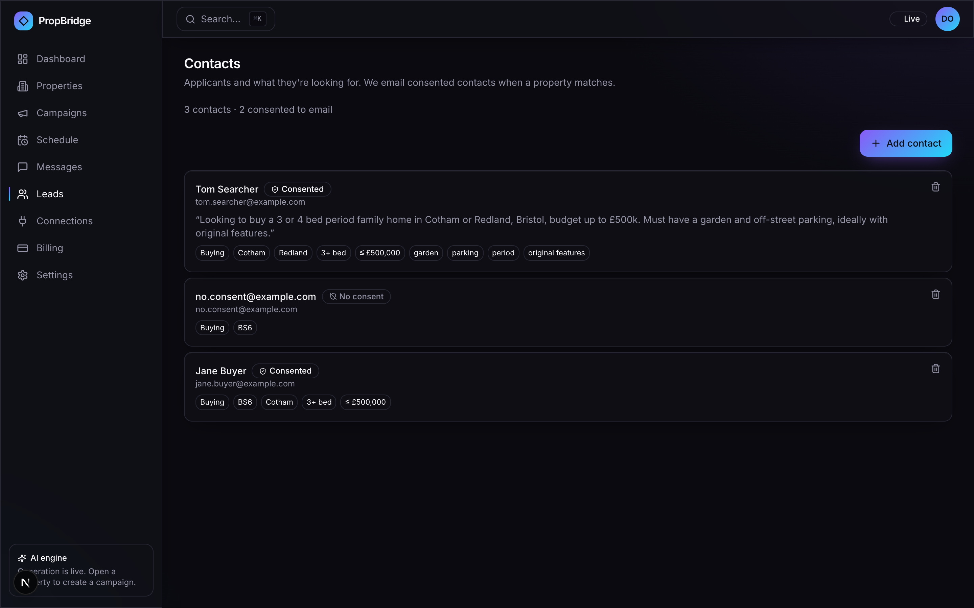Open the DO user avatar
Viewport: 974px width, 608px height.
tap(947, 19)
